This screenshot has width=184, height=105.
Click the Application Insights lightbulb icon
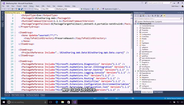click(x=103, y=9)
